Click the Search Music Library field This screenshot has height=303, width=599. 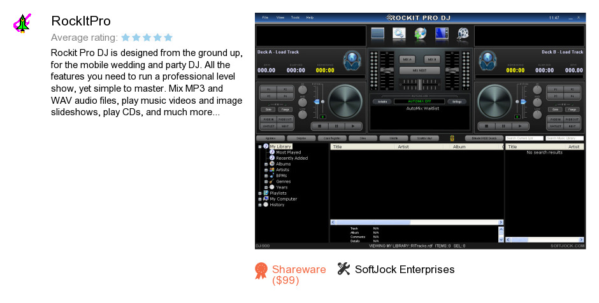coord(565,138)
